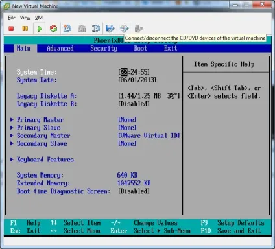Maximize the New Virtual Machine window
This screenshot has width=275, height=249.
[246, 5]
